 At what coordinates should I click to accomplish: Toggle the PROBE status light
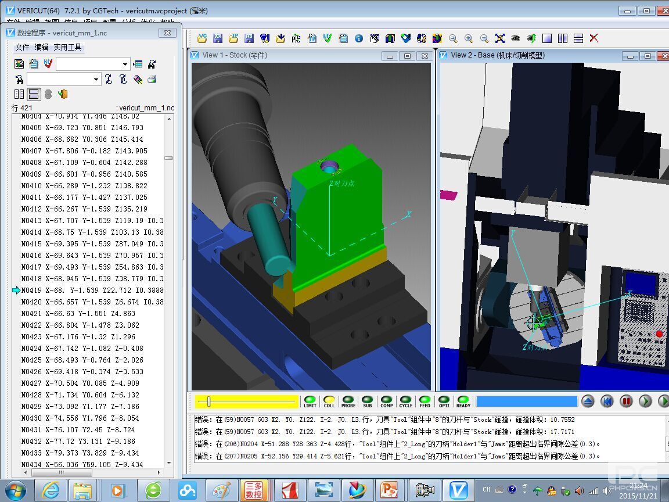tap(348, 401)
